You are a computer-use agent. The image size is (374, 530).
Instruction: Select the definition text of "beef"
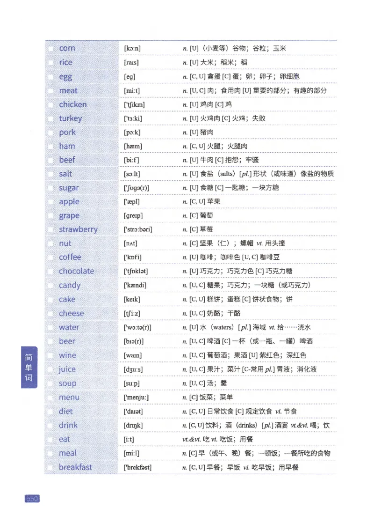point(220,160)
